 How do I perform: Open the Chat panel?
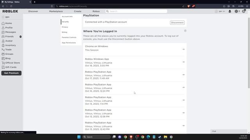[229, 131]
